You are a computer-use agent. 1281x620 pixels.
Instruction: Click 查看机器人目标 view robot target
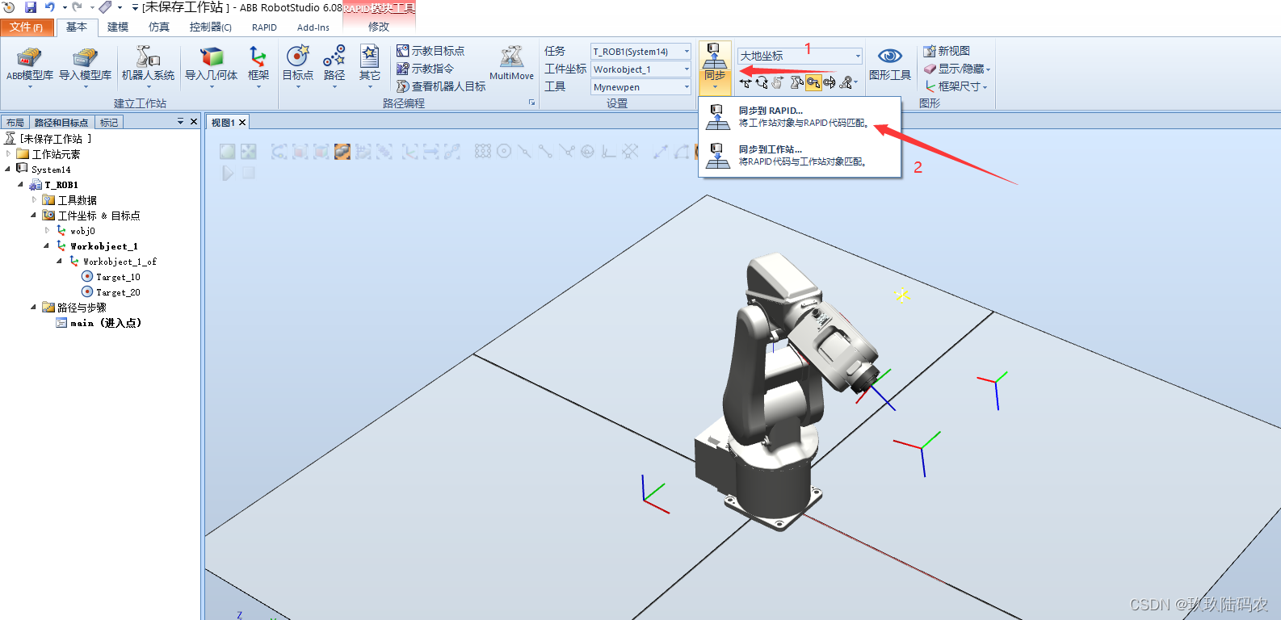(441, 86)
